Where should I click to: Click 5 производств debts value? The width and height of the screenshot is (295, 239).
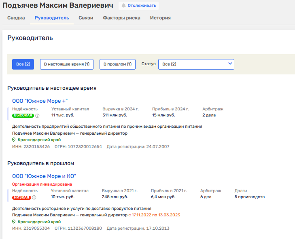(249, 197)
